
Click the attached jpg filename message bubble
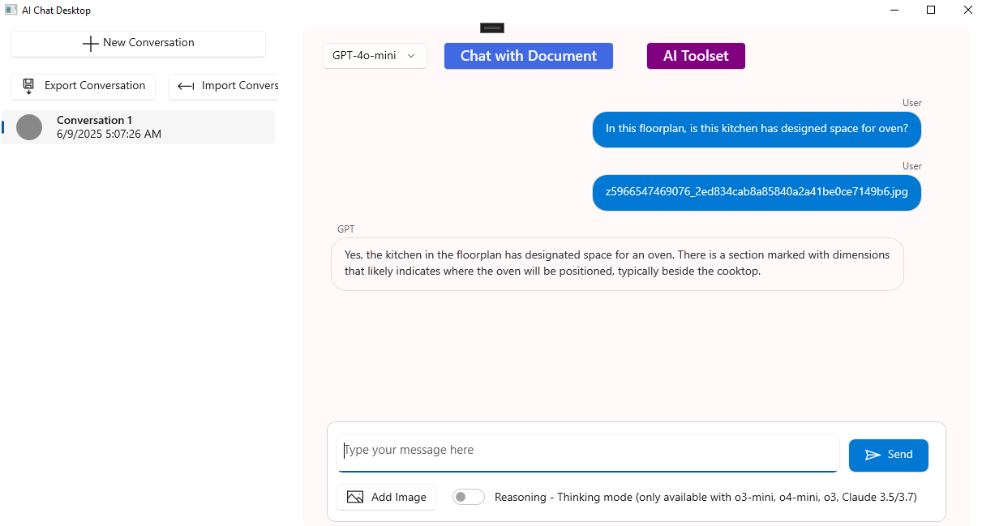(x=757, y=192)
